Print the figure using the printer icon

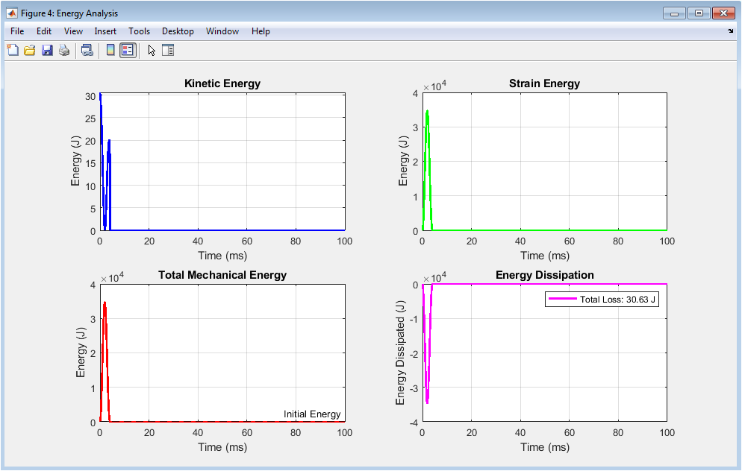[64, 51]
